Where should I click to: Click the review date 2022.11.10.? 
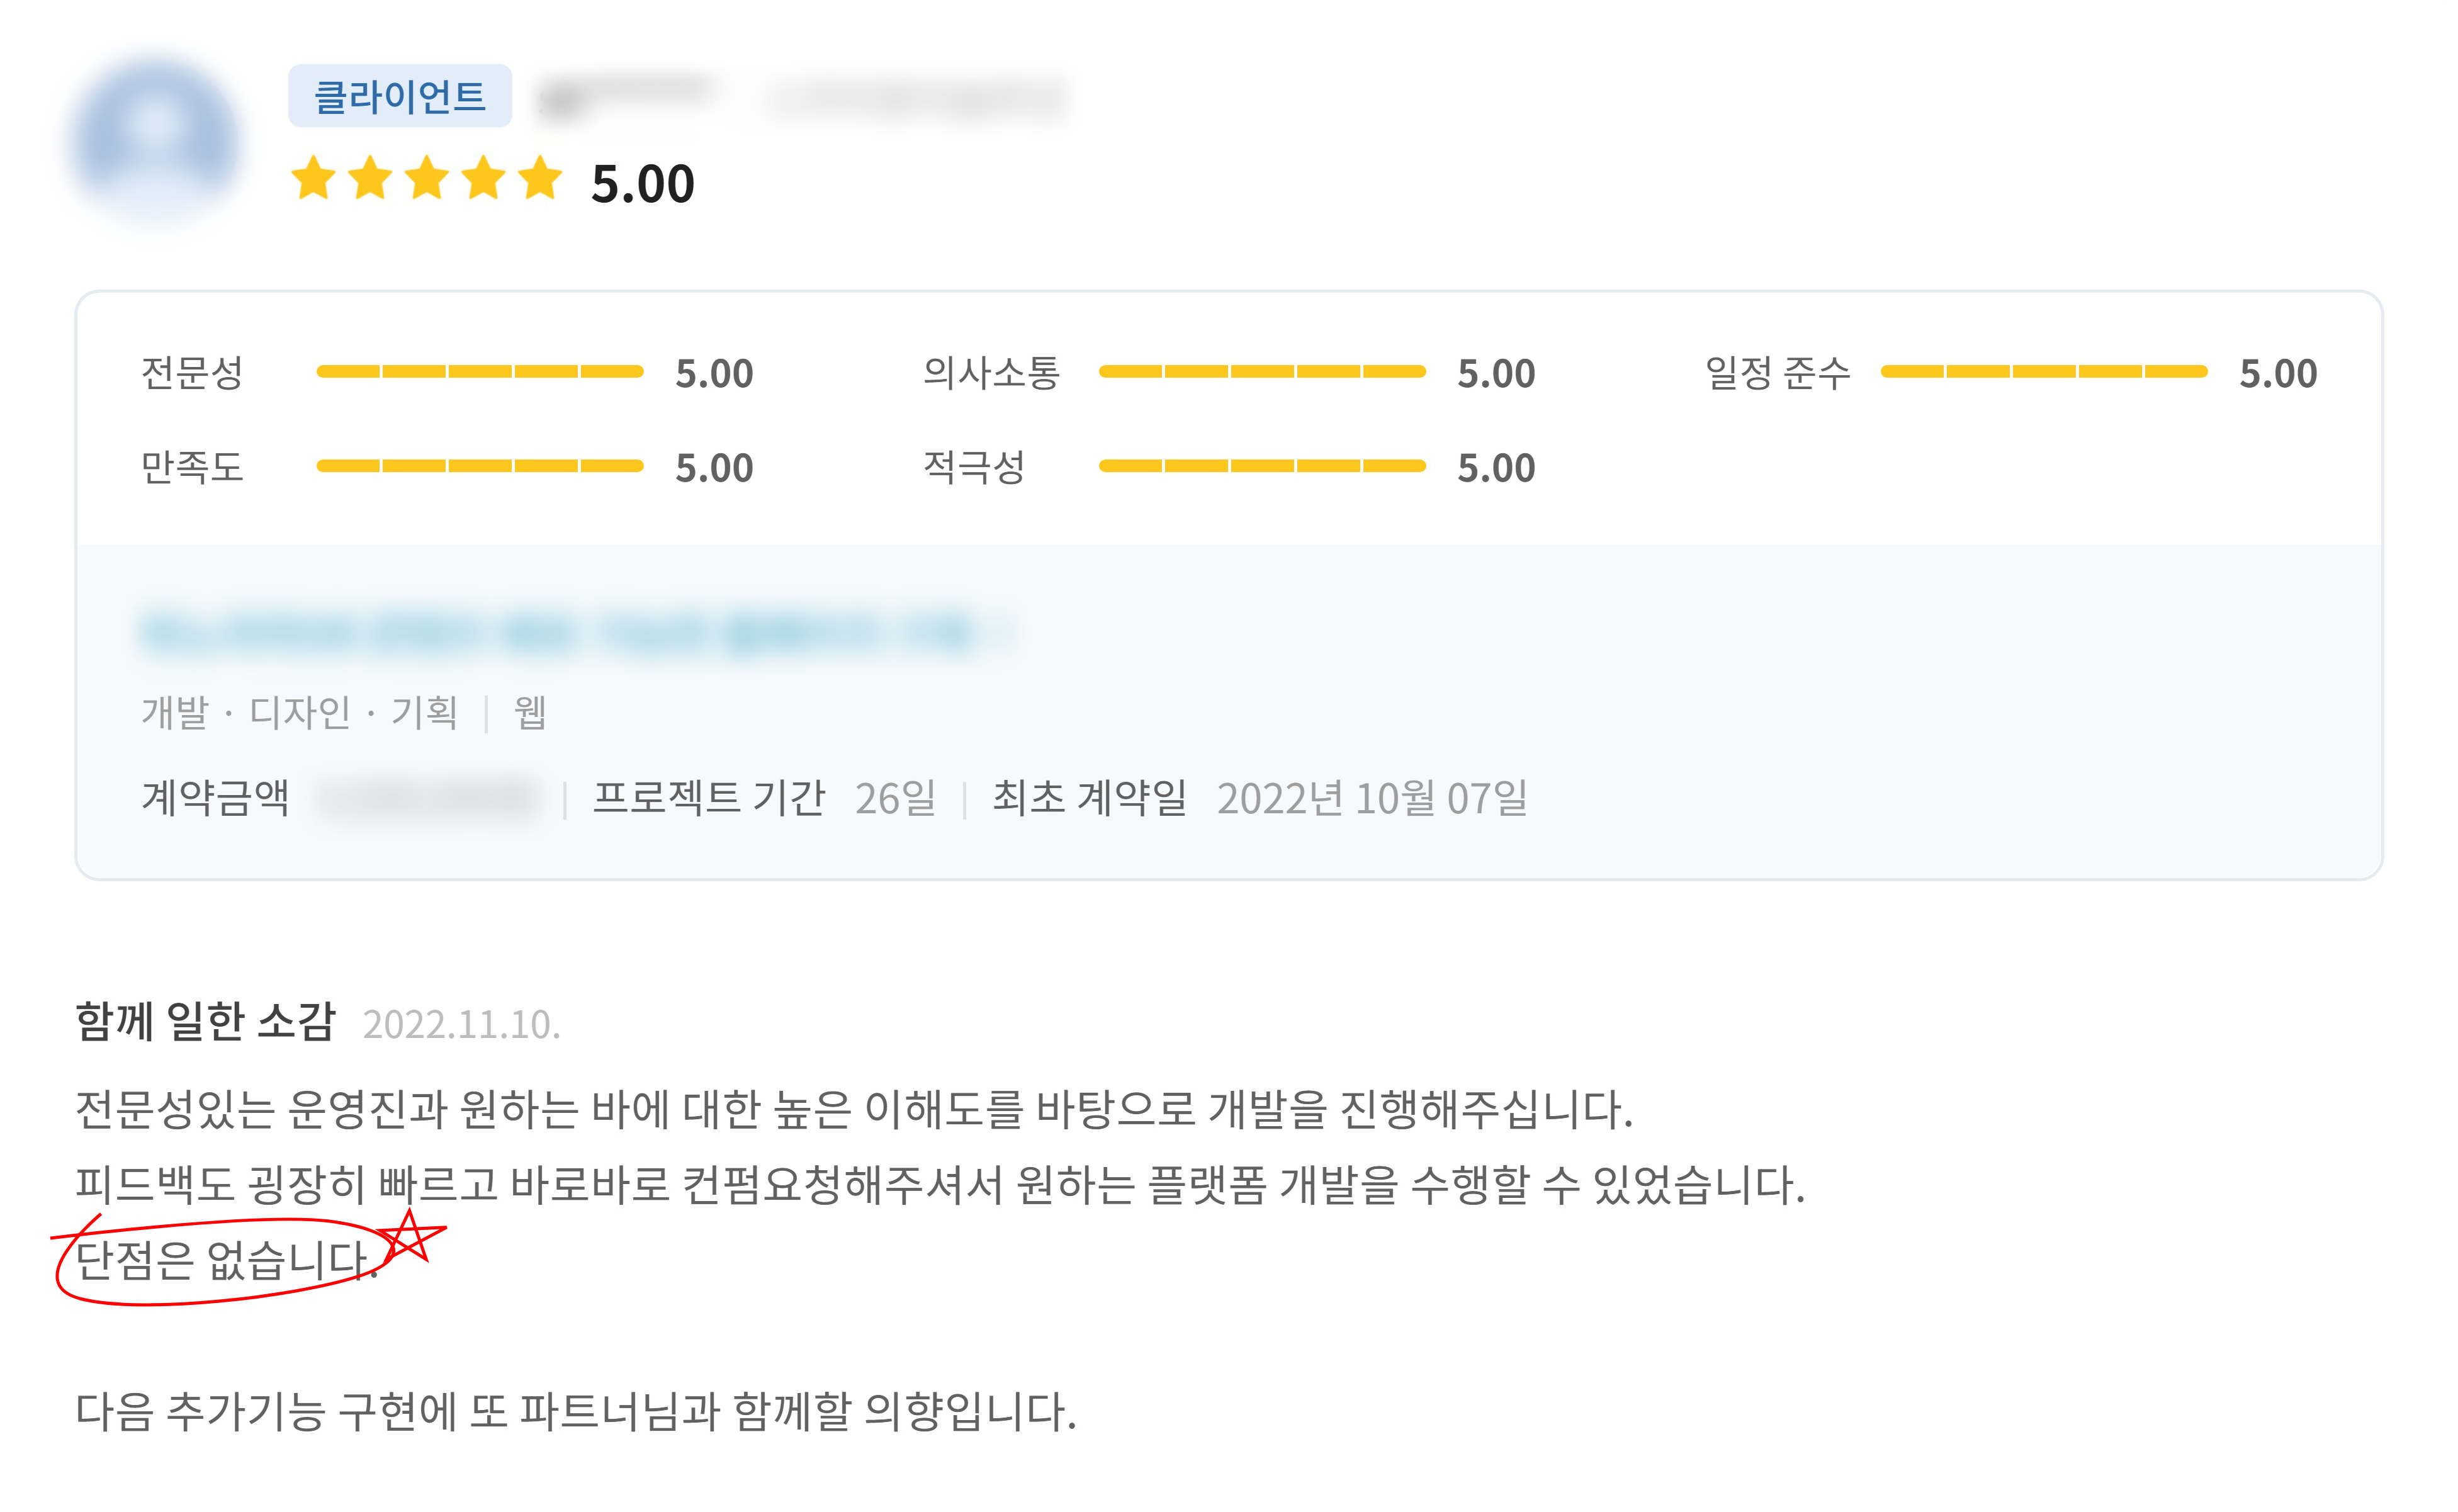(461, 1025)
